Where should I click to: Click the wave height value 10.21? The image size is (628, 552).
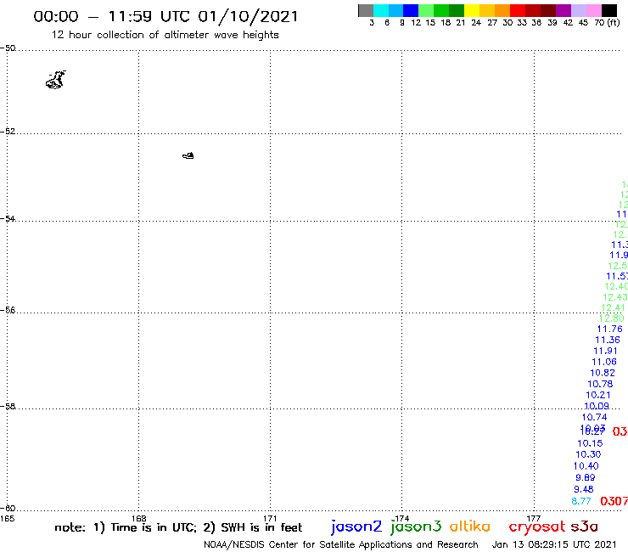tap(598, 395)
